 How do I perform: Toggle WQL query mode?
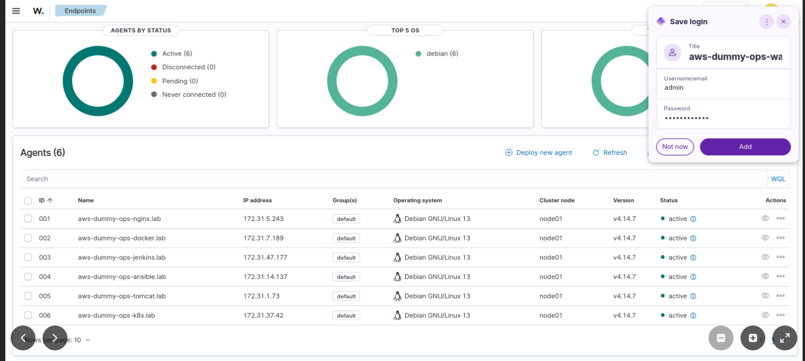click(778, 179)
